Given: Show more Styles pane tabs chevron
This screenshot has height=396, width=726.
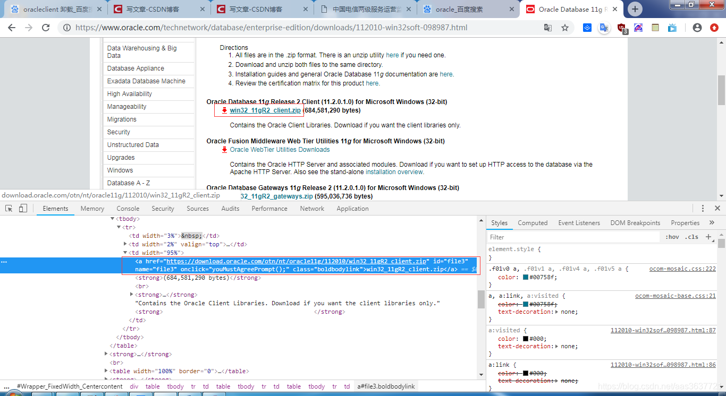Looking at the screenshot, I should 712,223.
